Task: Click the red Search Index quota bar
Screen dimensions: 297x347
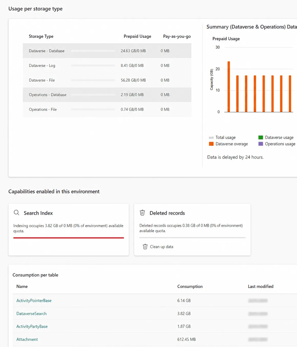Action: [x=69, y=238]
